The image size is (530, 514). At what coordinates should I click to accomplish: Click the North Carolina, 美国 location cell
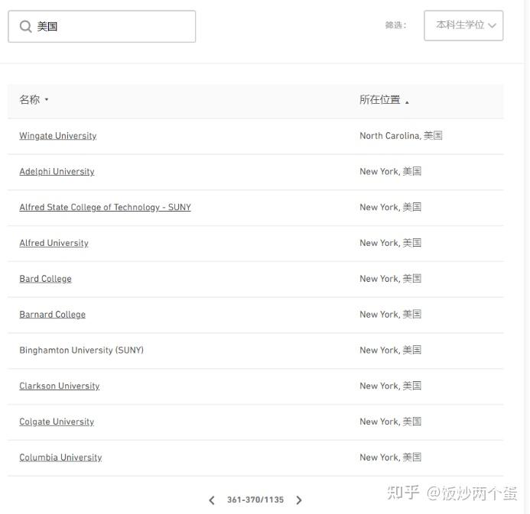tap(401, 136)
